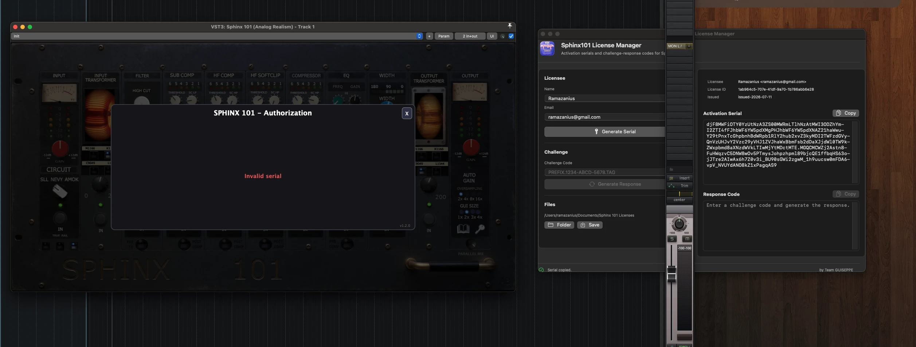Pin the Sphinx 101 plugin window on top
The width and height of the screenshot is (916, 347).
point(510,25)
